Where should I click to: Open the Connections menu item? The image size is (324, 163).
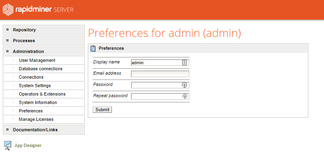coord(31,77)
